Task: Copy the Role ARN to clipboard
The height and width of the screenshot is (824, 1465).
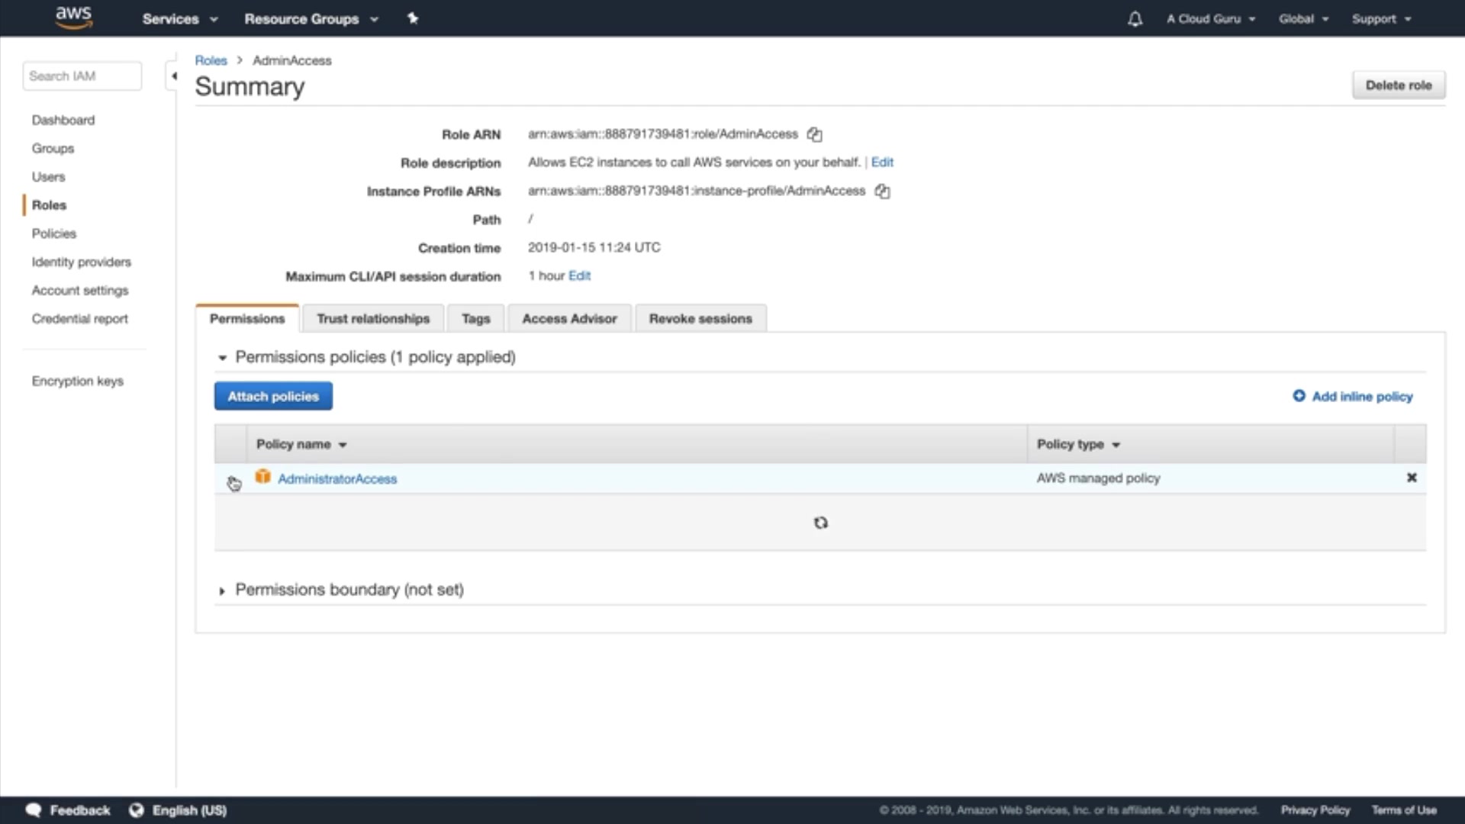Action: click(814, 135)
